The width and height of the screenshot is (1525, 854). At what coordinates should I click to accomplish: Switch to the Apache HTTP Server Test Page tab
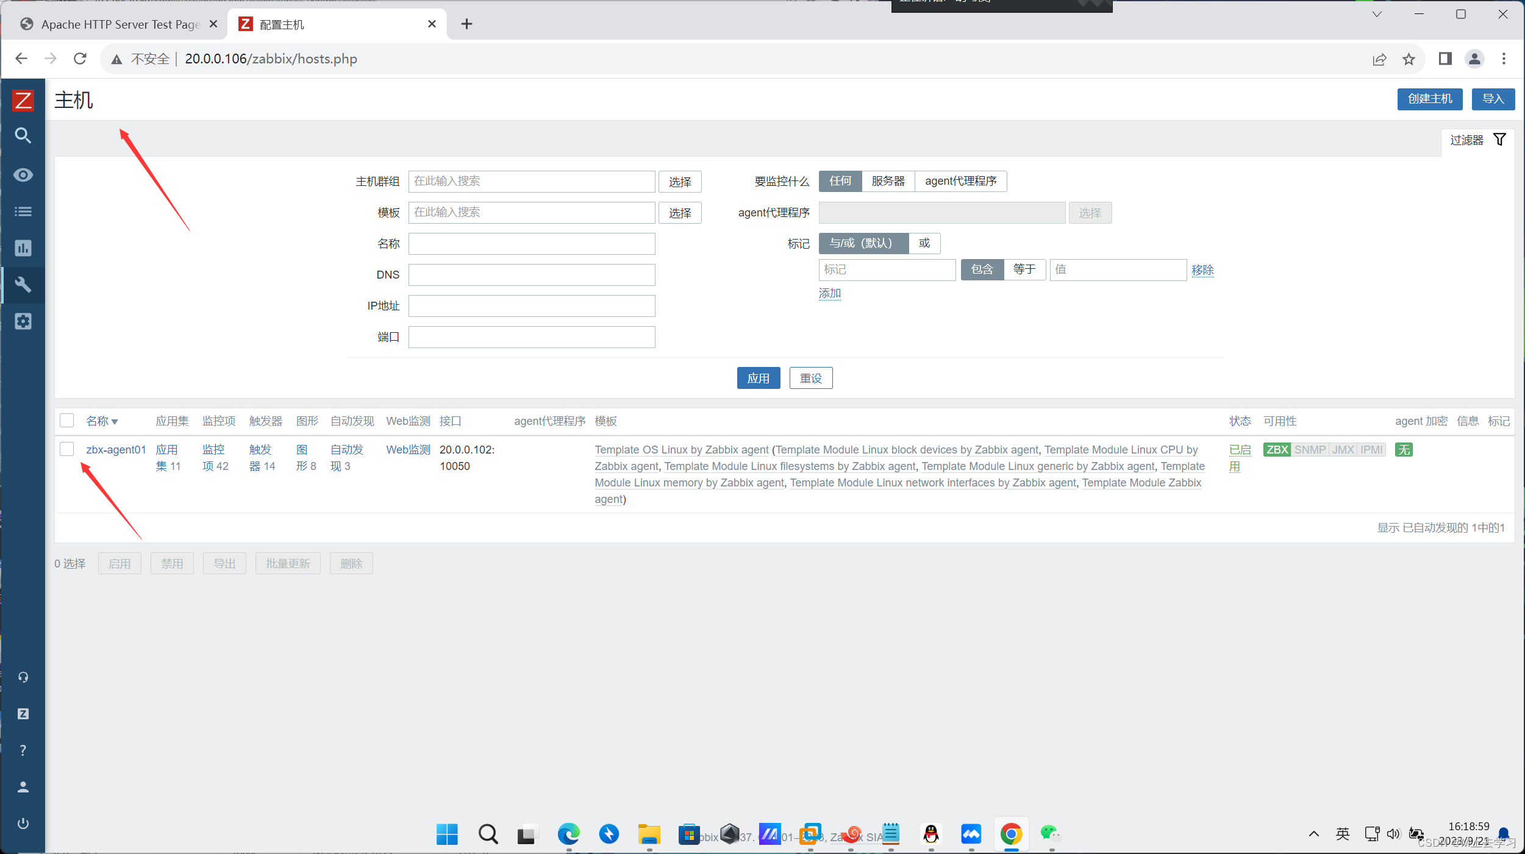click(115, 24)
